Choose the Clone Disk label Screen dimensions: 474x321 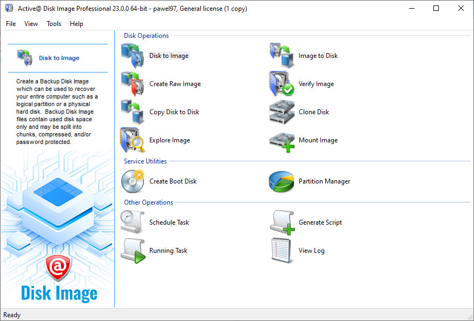tap(314, 112)
